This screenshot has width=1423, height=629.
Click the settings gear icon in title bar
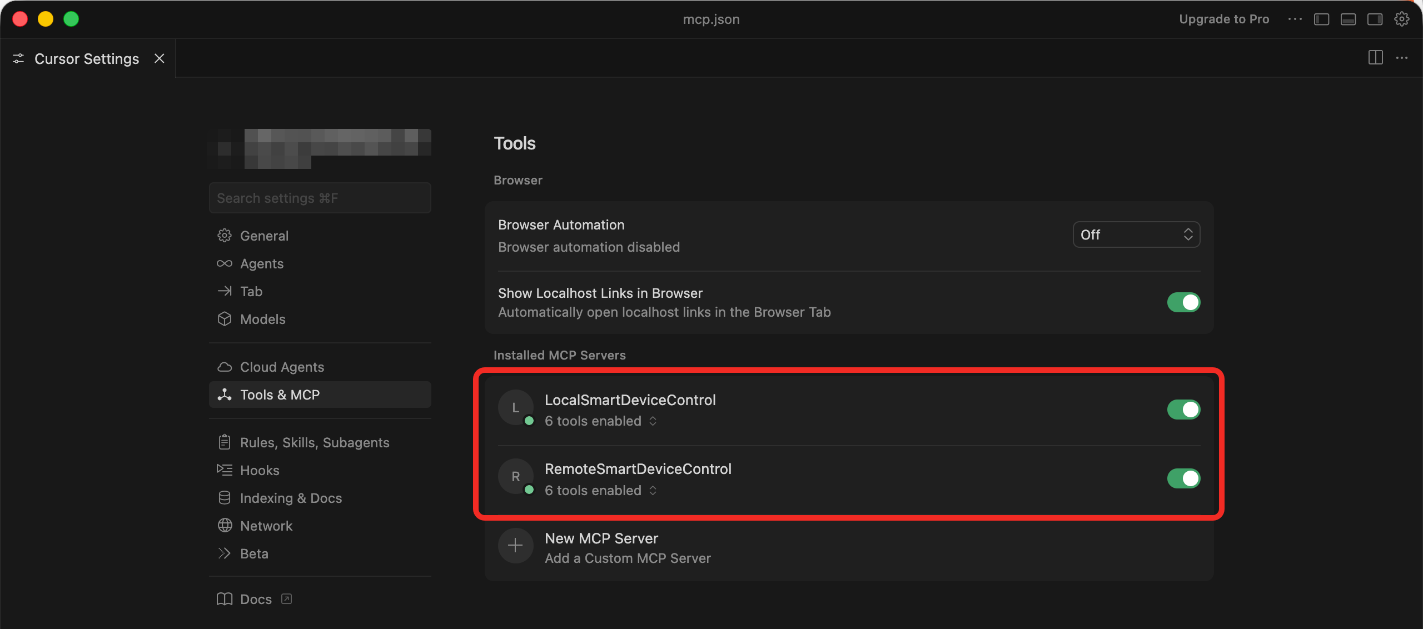tap(1401, 19)
